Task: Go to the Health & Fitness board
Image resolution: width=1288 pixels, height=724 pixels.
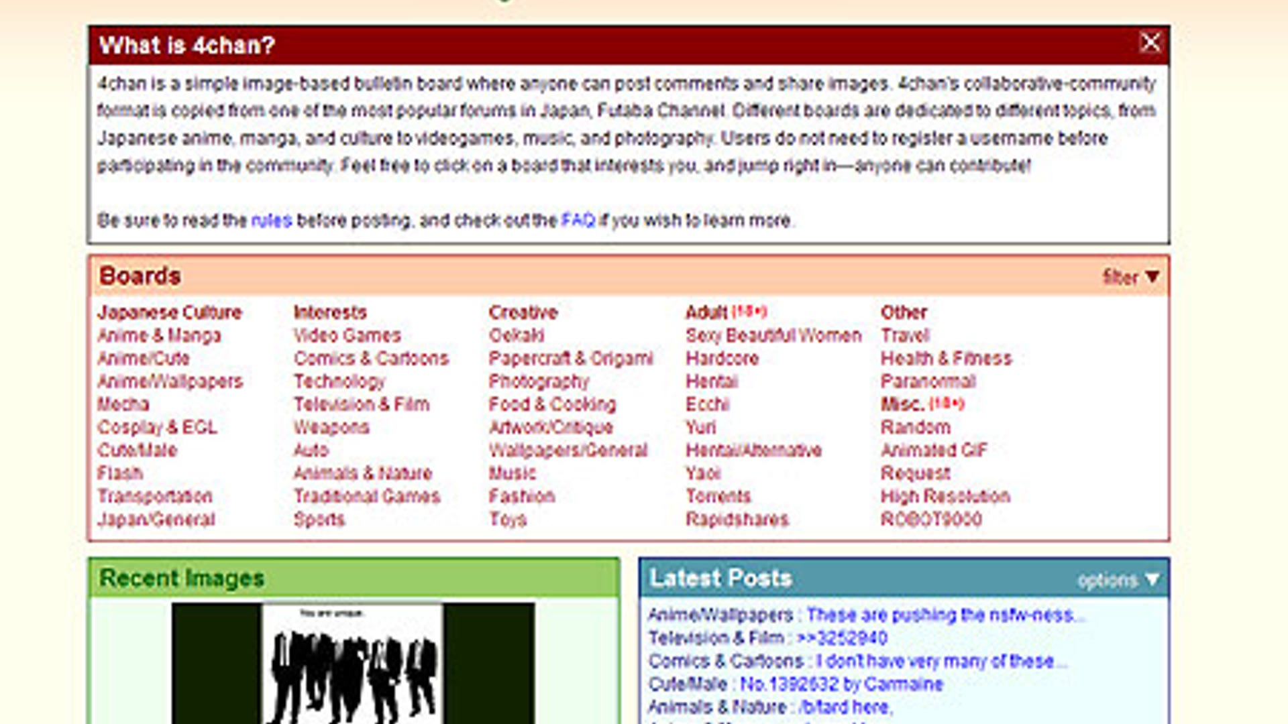Action: [x=947, y=359]
